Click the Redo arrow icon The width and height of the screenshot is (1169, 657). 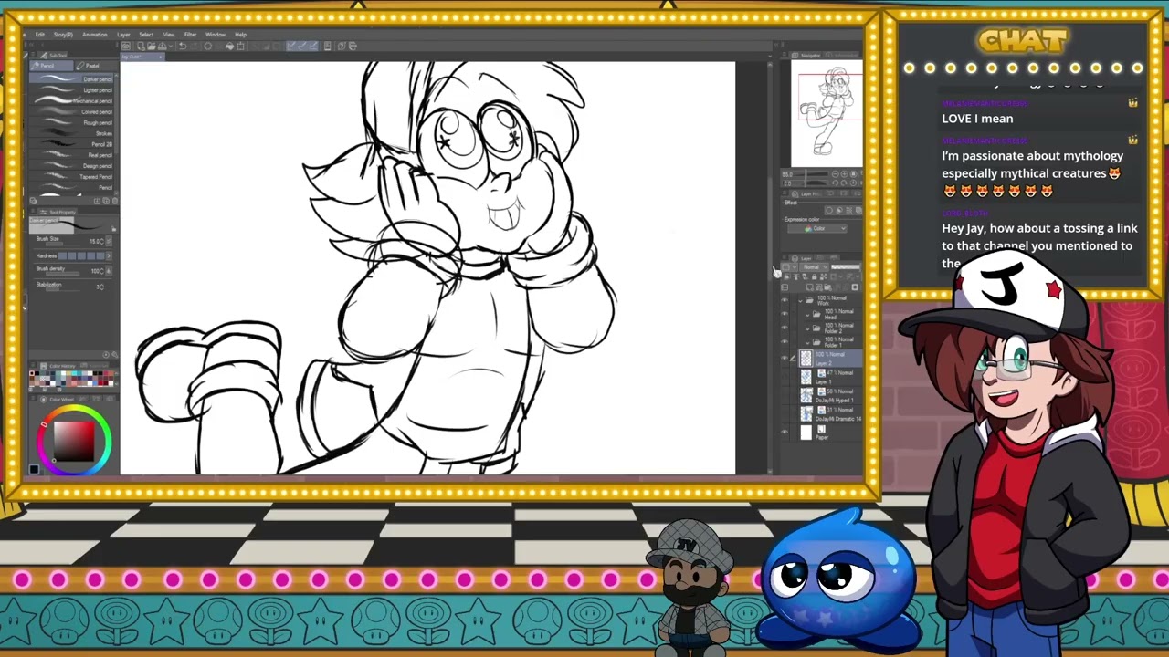coord(195,46)
